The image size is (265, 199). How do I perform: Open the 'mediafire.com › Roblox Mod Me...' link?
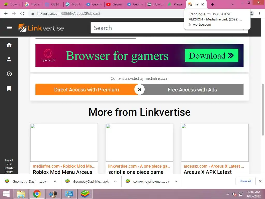[x=64, y=166]
